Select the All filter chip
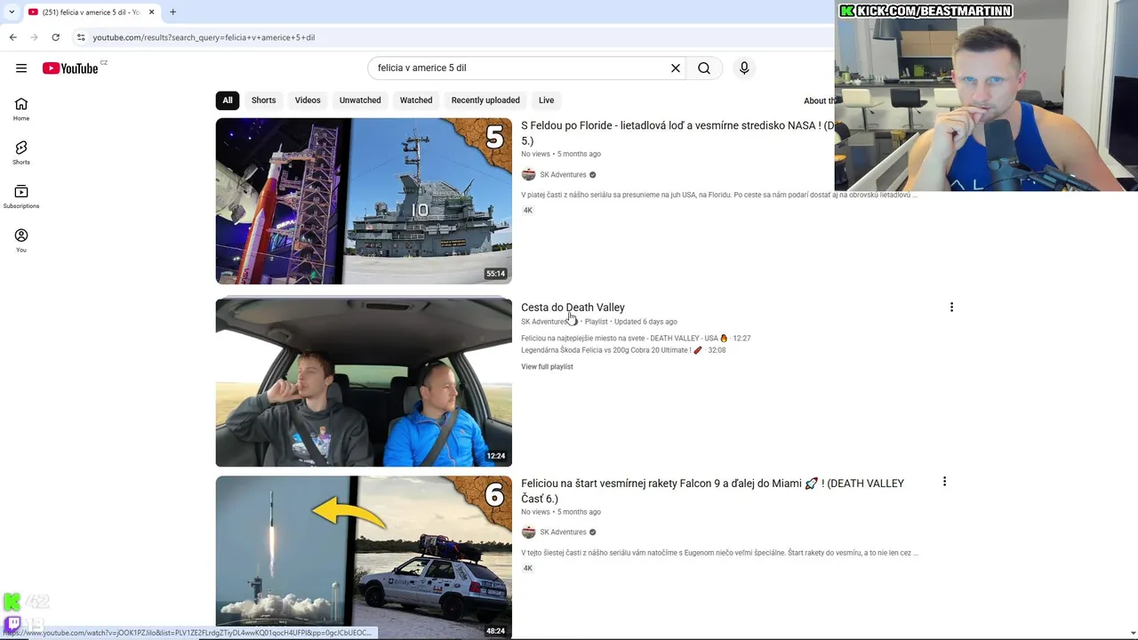This screenshot has height=640, width=1138. click(228, 100)
